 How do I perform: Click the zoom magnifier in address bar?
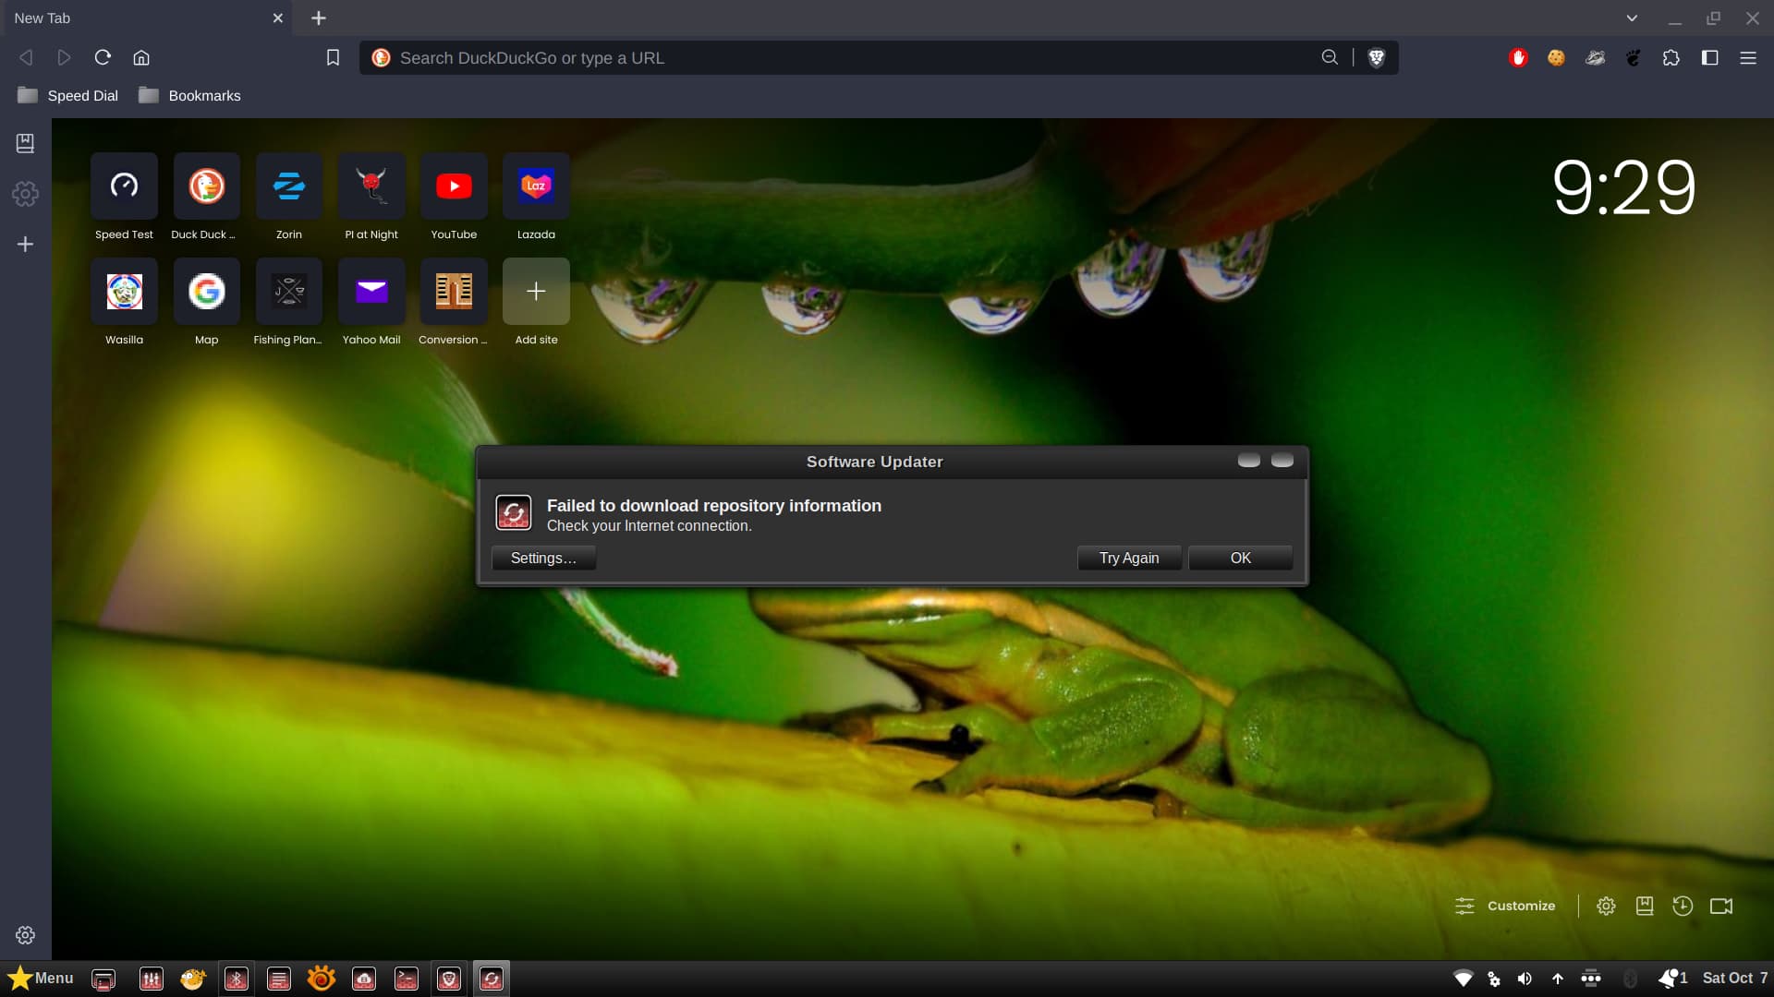(1330, 57)
